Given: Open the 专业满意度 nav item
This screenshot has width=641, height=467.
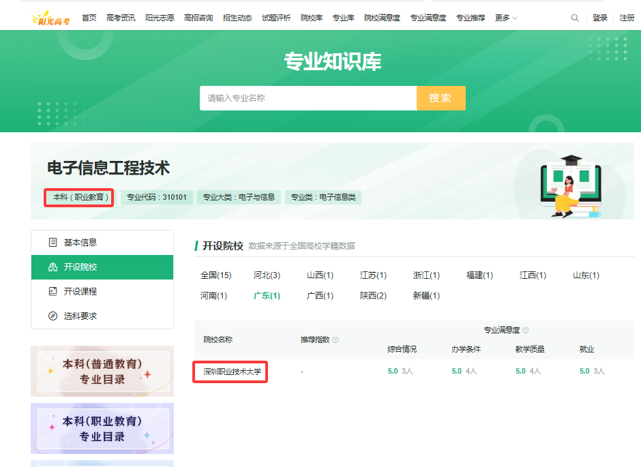Looking at the screenshot, I should pyautogui.click(x=428, y=18).
